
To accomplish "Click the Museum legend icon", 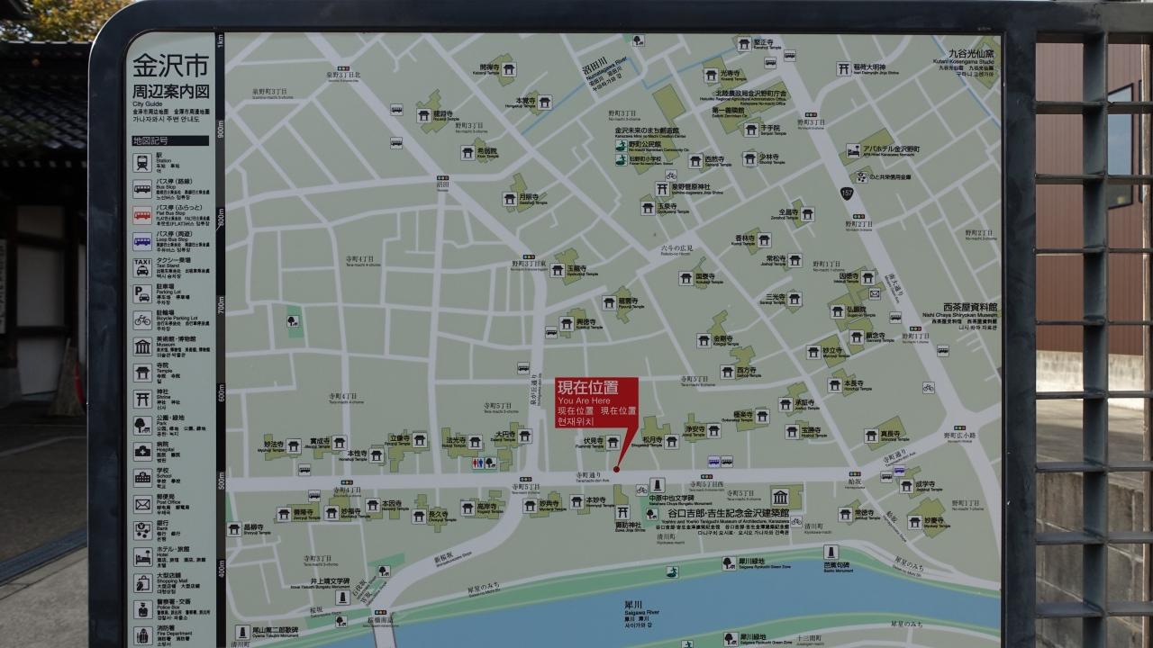I will tap(142, 346).
